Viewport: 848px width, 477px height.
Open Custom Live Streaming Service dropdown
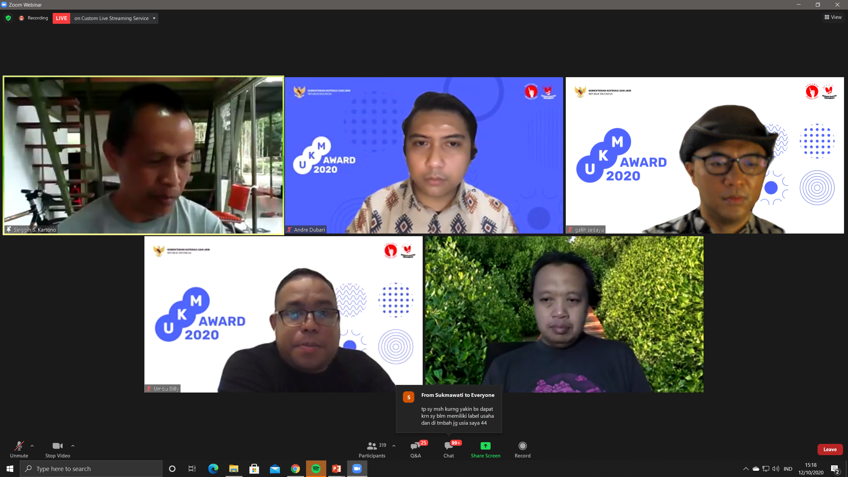(154, 18)
